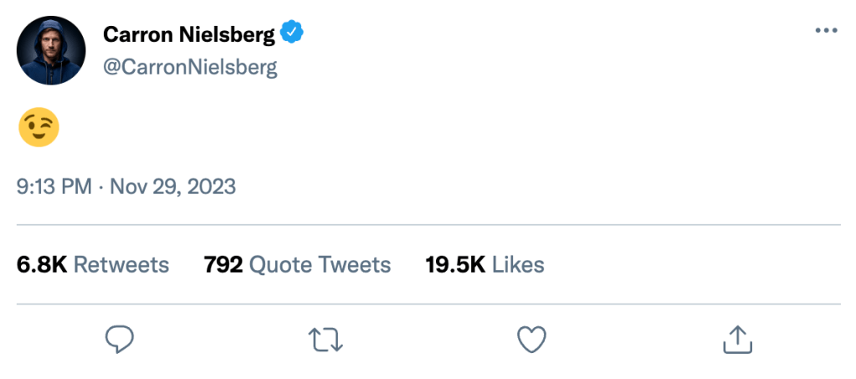Open the Quote Tweets label
Screen dimensions: 856x379
click(320, 265)
